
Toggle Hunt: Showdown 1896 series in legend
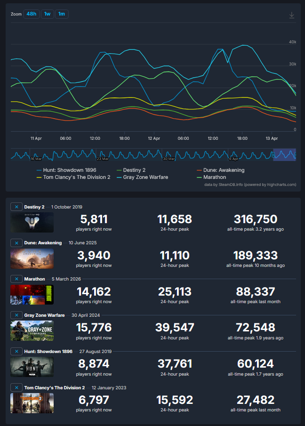pos(66,170)
